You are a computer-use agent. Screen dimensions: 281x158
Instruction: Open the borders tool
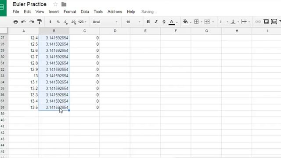[196, 22]
